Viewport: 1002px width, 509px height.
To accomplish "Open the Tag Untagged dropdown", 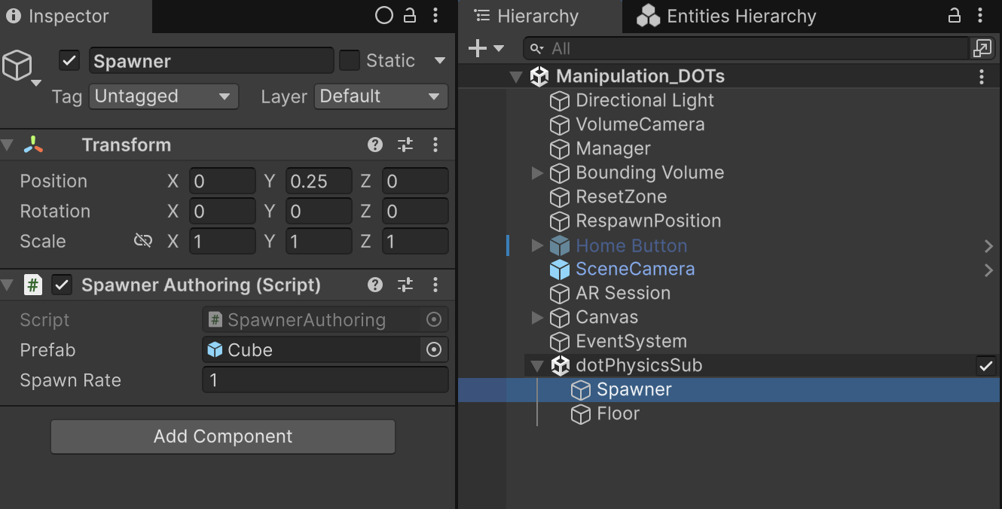I will [163, 96].
